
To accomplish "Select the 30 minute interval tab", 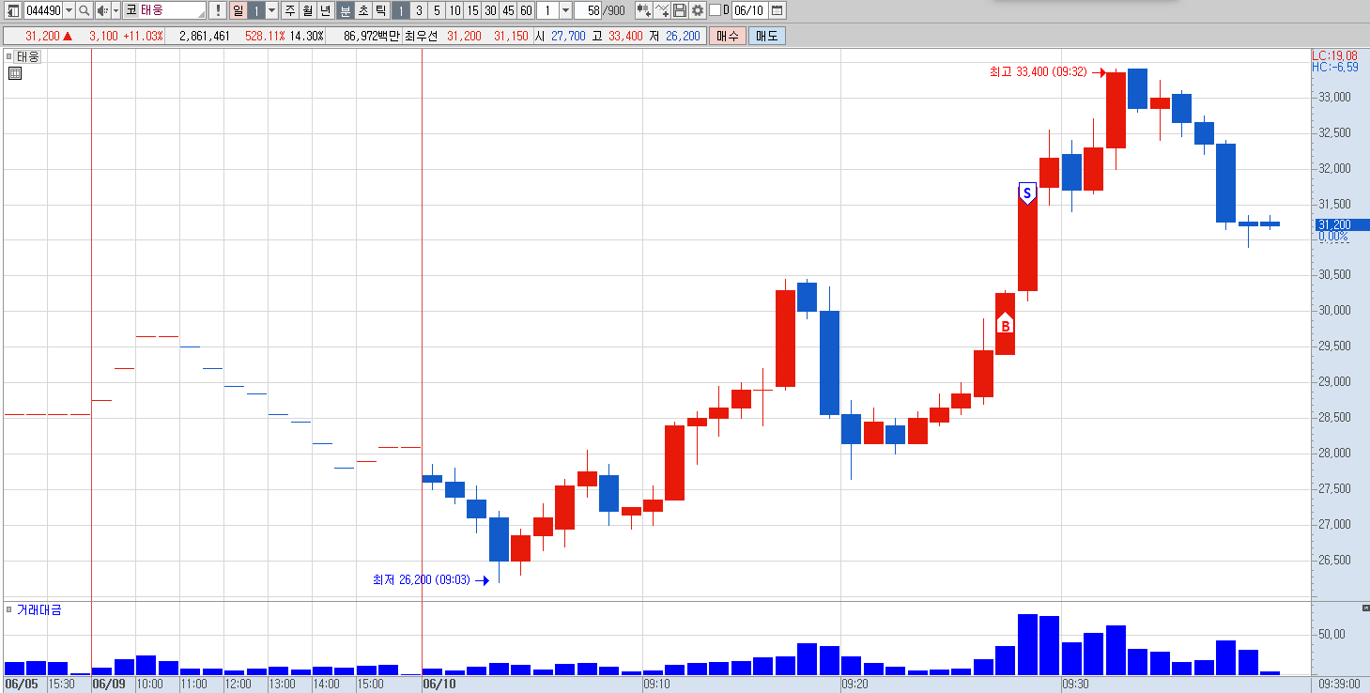I will click(x=490, y=10).
